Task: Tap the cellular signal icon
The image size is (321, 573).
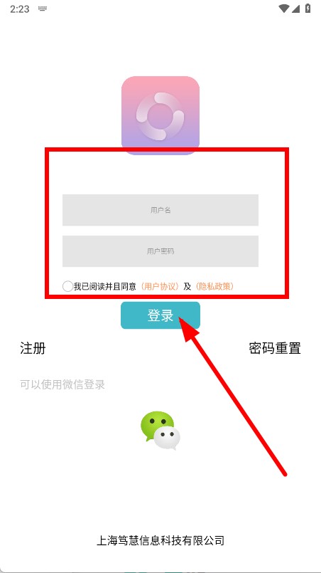Action: 296,9
